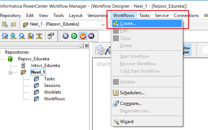This screenshot has height=130, width=208.
Task: Close the navigator panel
Action: [87, 45]
